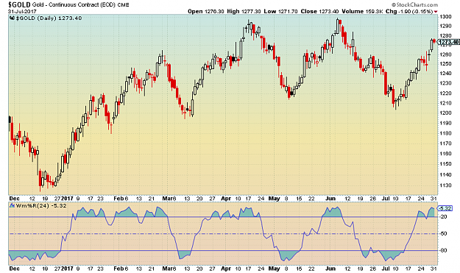Click the -80 level label on Williams %R axis
The height and width of the screenshot is (273, 460).
point(444,250)
